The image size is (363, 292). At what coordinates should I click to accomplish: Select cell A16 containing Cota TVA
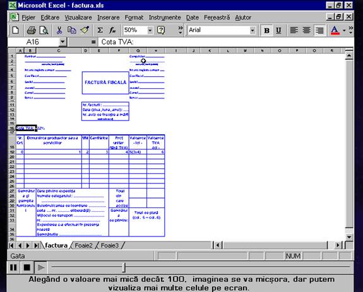[26, 128]
